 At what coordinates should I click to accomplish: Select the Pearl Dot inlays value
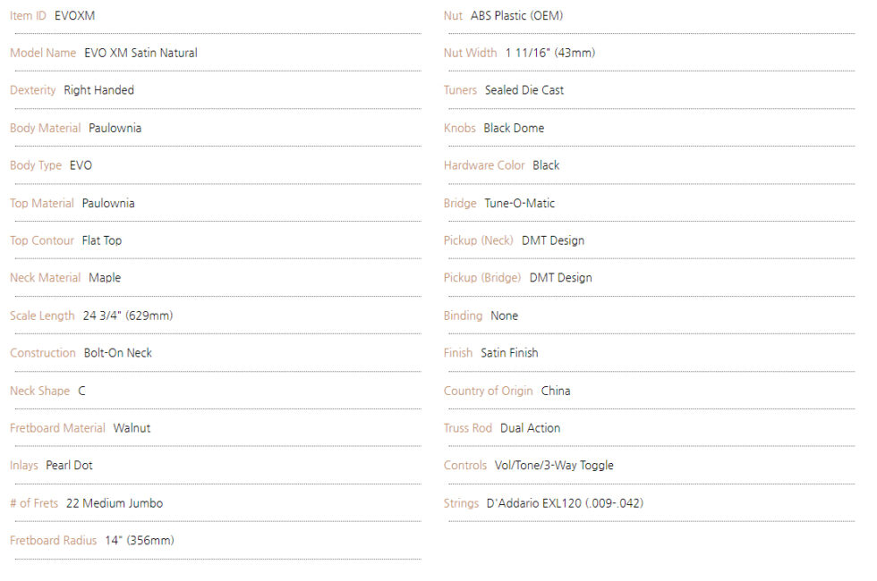click(70, 466)
